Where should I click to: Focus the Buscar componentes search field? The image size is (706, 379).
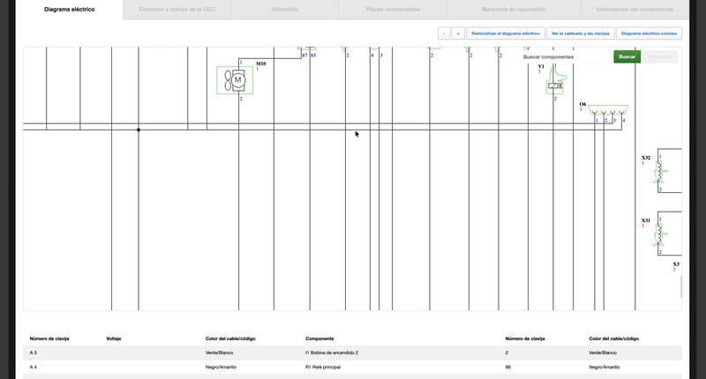tap(566, 57)
